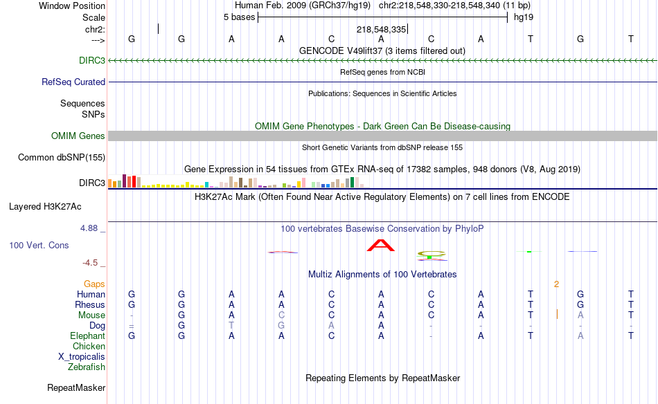Click the GENCODE V49lift37 track title

[382, 50]
